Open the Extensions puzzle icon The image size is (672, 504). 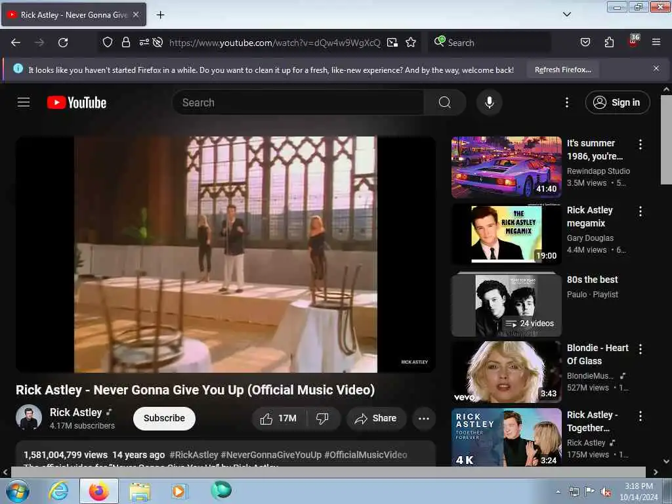click(x=609, y=42)
